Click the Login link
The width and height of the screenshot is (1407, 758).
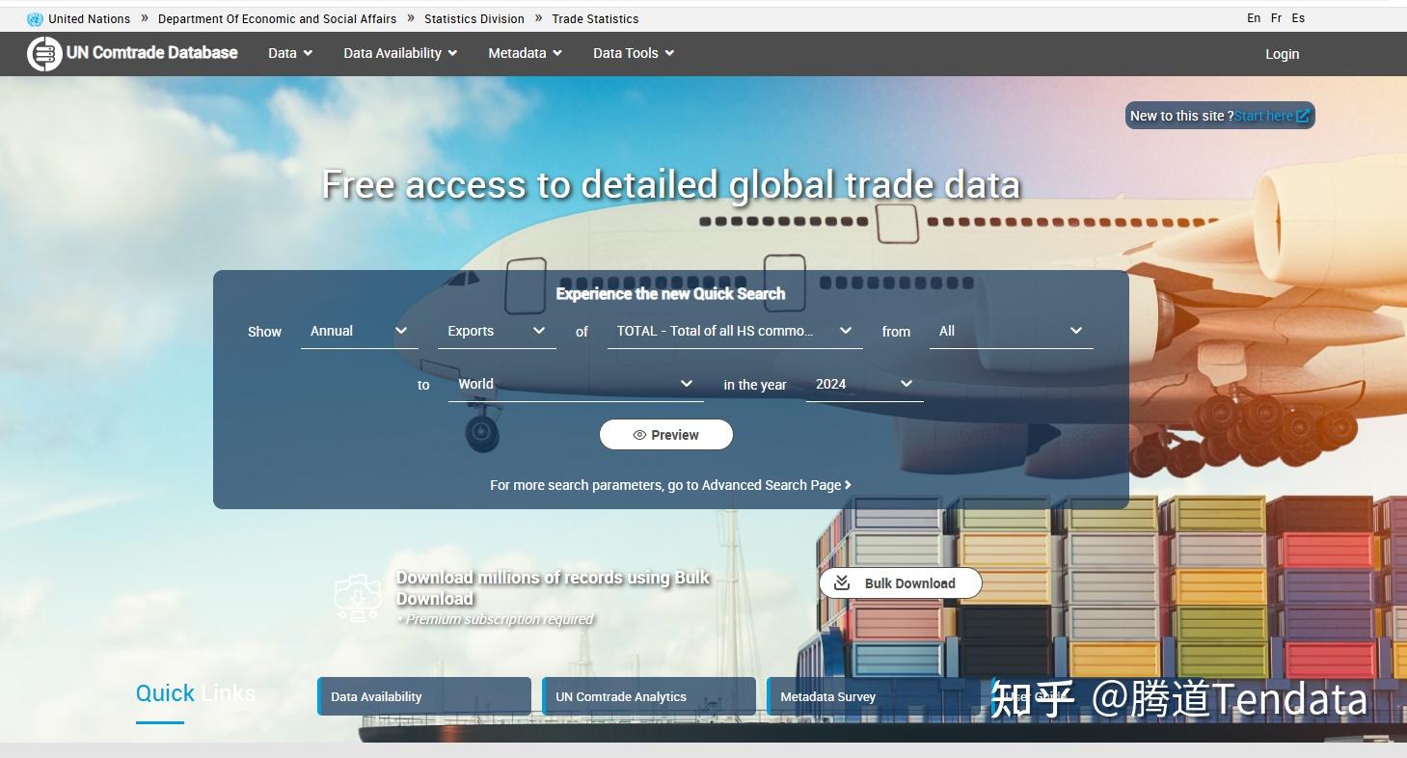tap(1282, 54)
